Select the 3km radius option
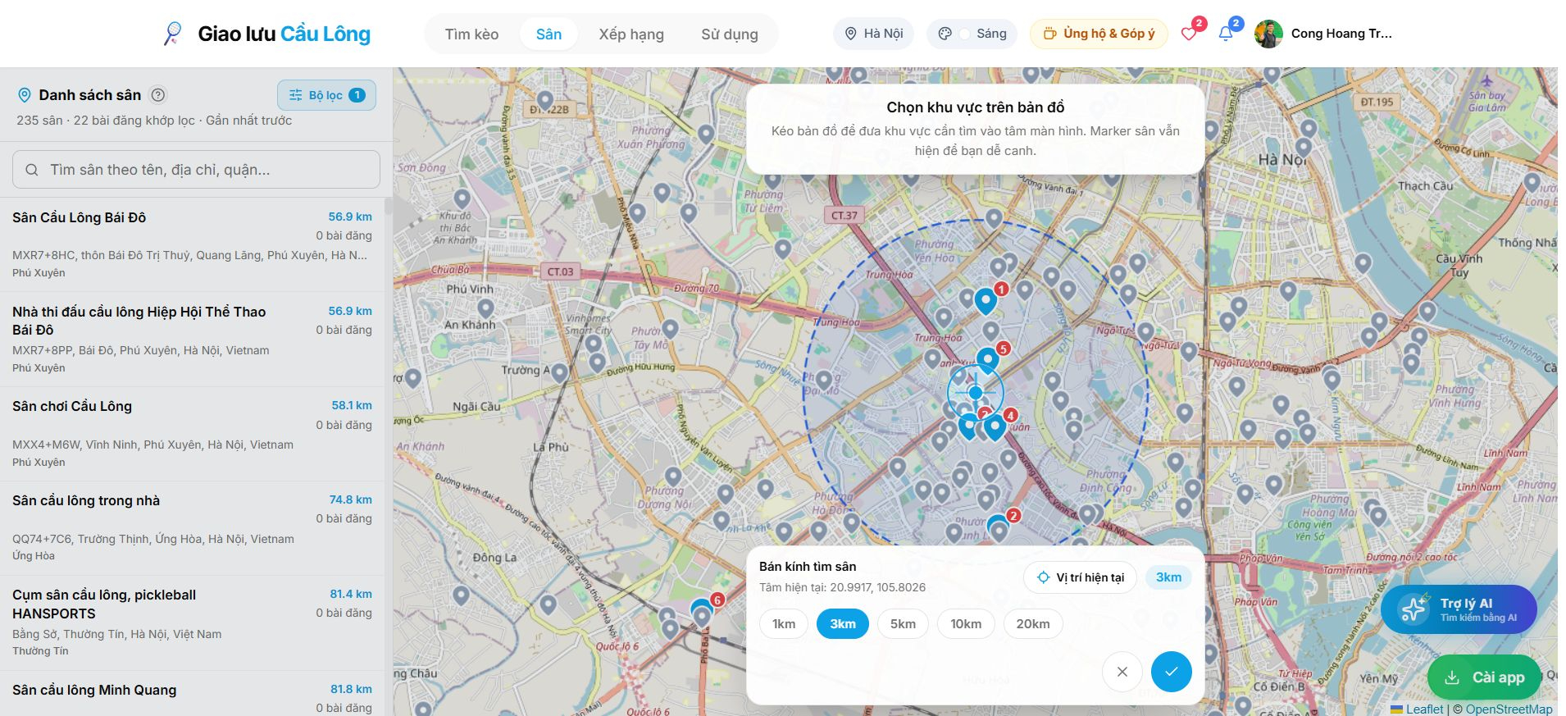The height and width of the screenshot is (716, 1566). tap(843, 624)
